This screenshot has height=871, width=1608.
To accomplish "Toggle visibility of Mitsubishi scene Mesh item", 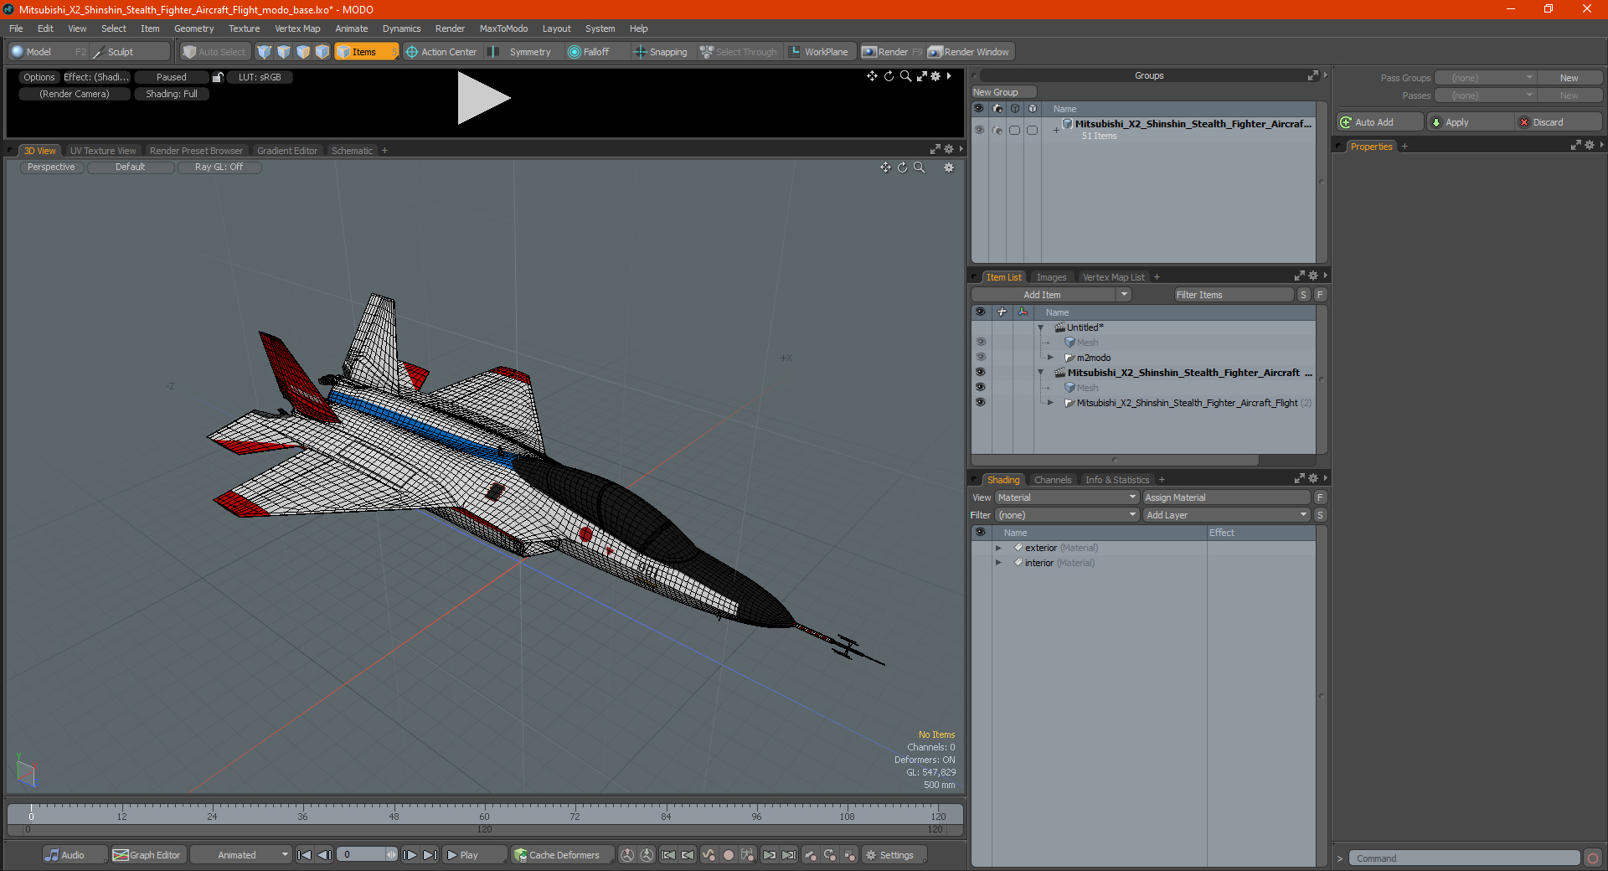I will [981, 388].
